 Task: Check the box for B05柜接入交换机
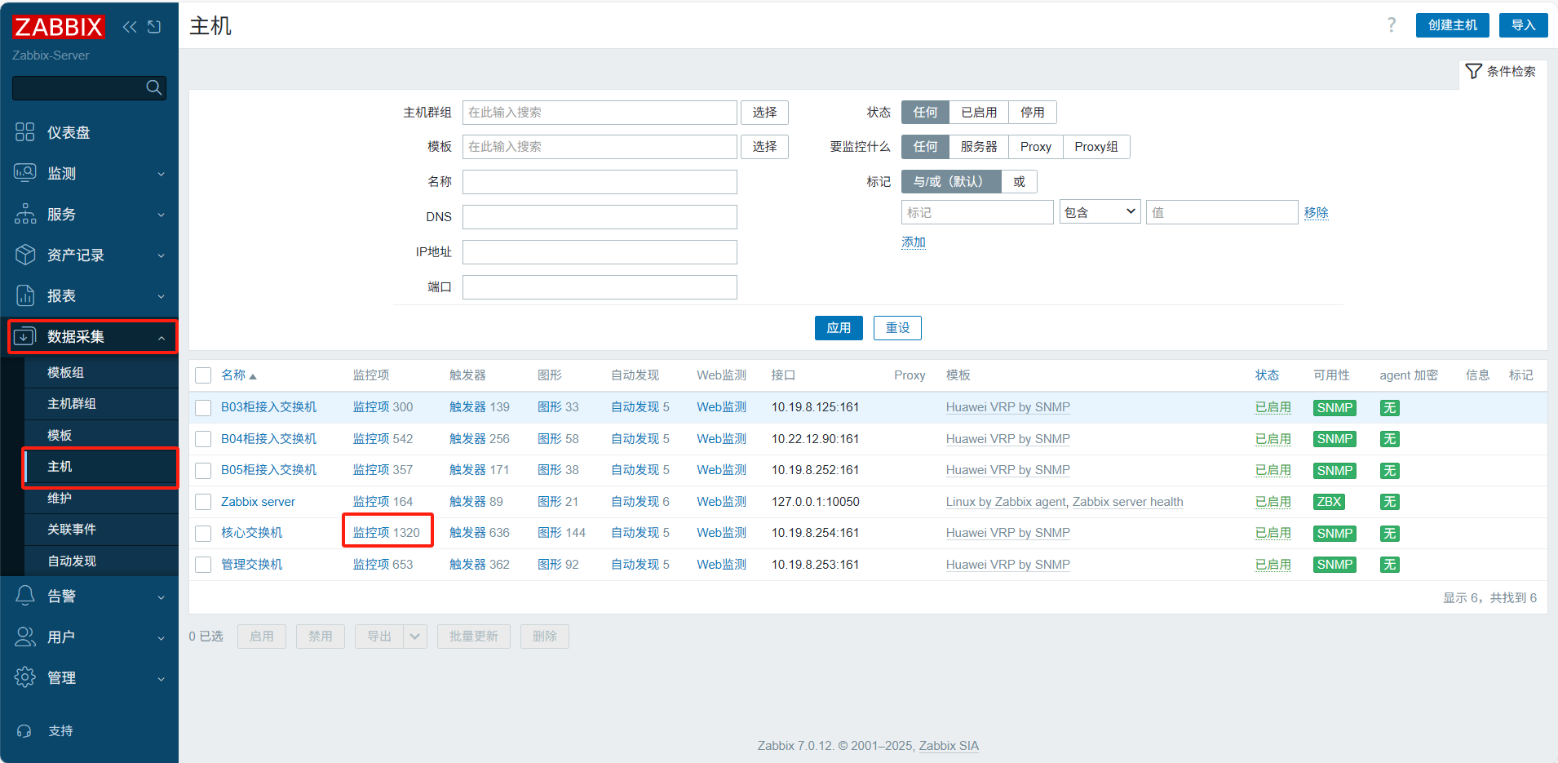pyautogui.click(x=203, y=470)
